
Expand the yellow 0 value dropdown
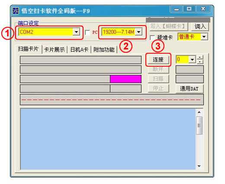(x=192, y=59)
